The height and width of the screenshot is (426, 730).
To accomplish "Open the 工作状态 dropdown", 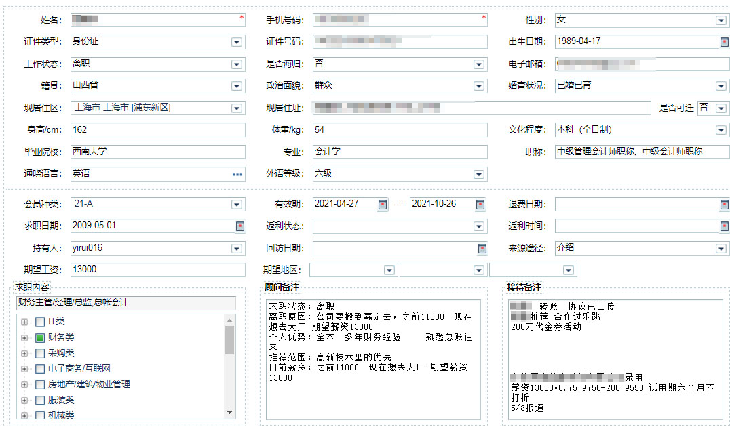I will [237, 64].
